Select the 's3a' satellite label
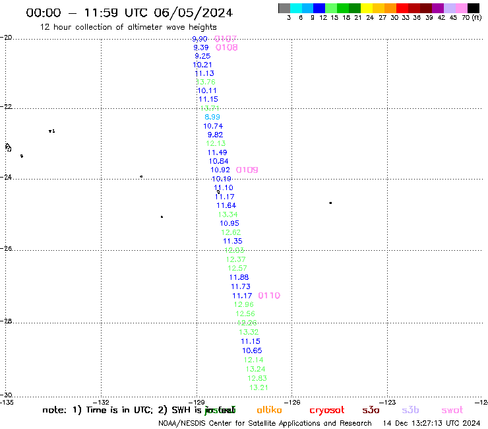The height and width of the screenshot is (429, 488). (371, 410)
